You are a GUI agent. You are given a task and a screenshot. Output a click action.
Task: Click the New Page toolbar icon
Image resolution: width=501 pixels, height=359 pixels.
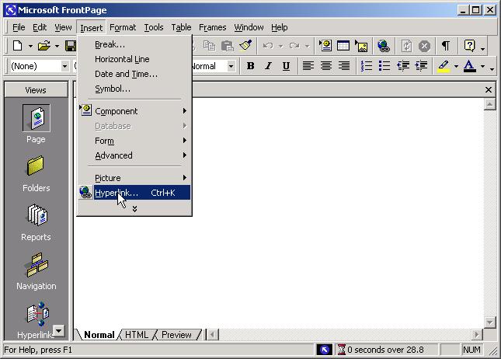point(18,46)
